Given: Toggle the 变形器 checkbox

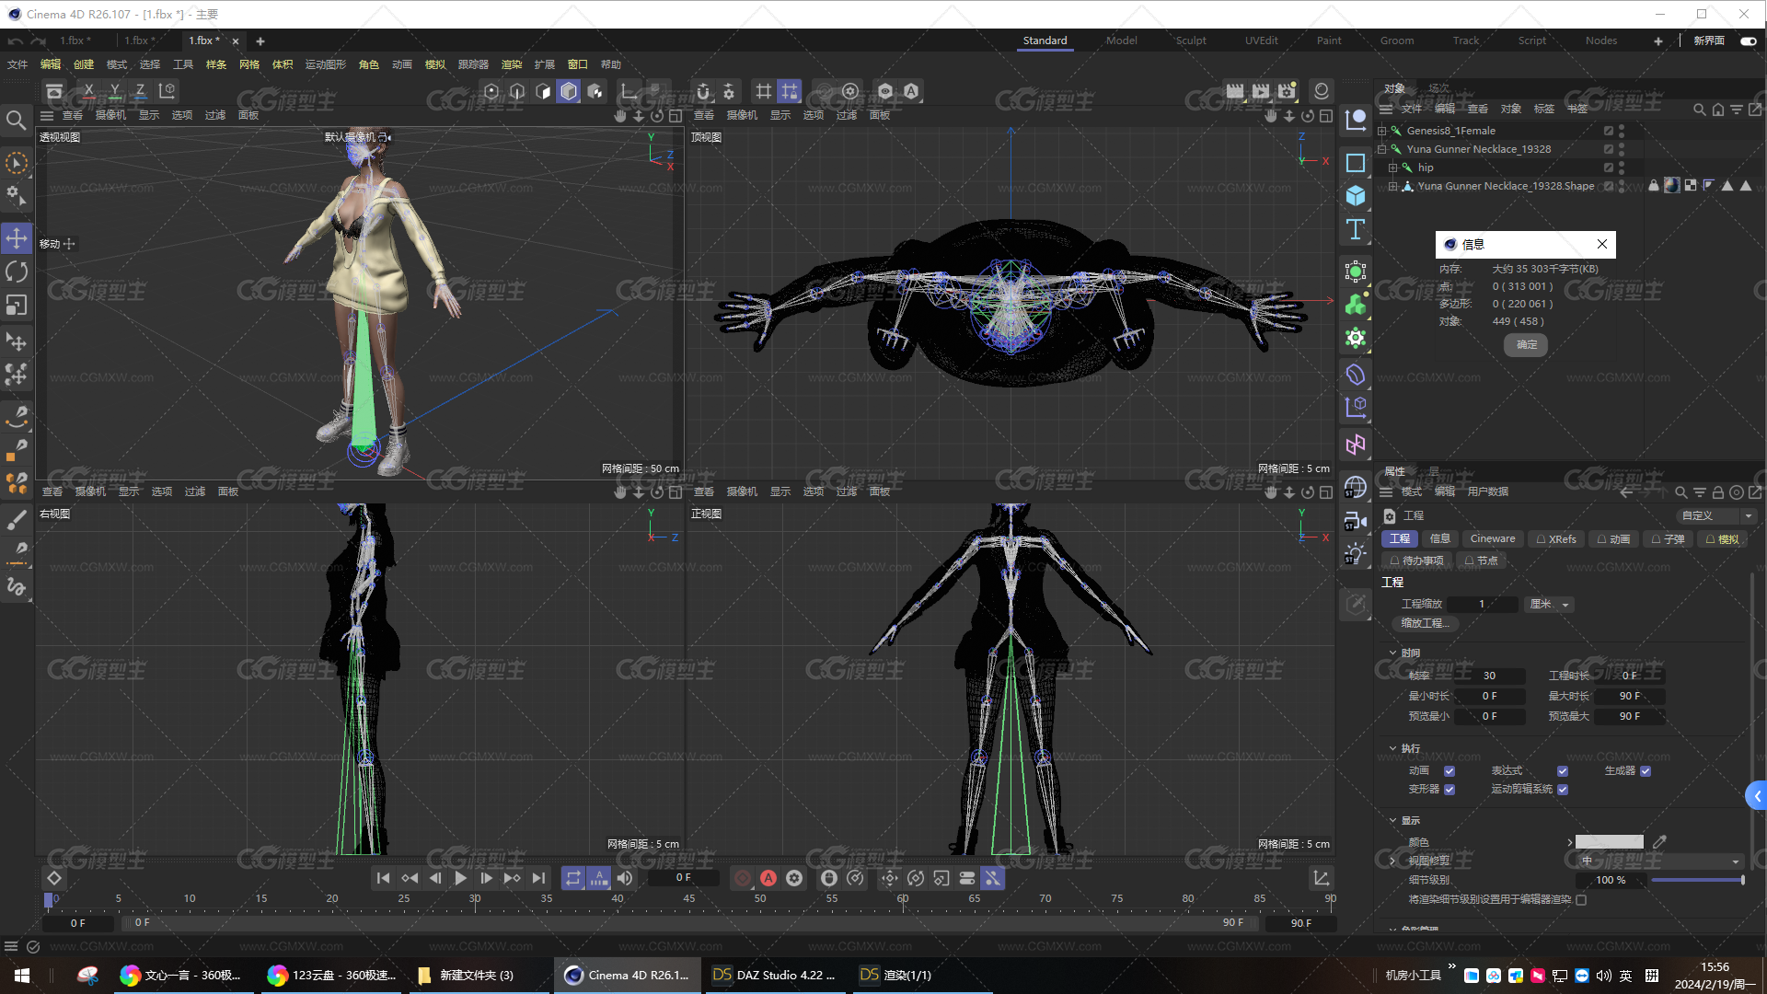Looking at the screenshot, I should pos(1449,790).
